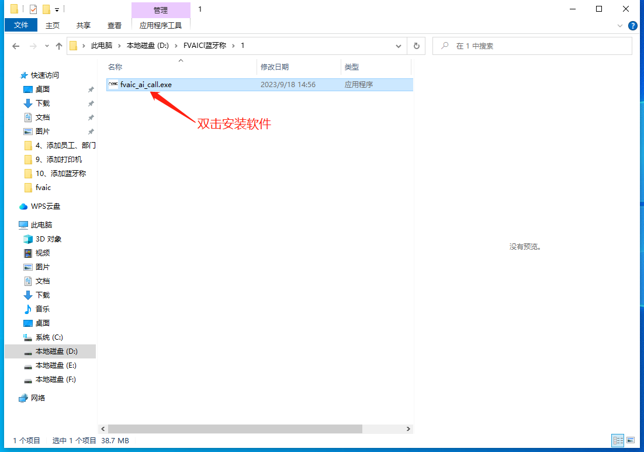Select fvaic_ai_call.exe file
The width and height of the screenshot is (644, 452).
point(146,85)
